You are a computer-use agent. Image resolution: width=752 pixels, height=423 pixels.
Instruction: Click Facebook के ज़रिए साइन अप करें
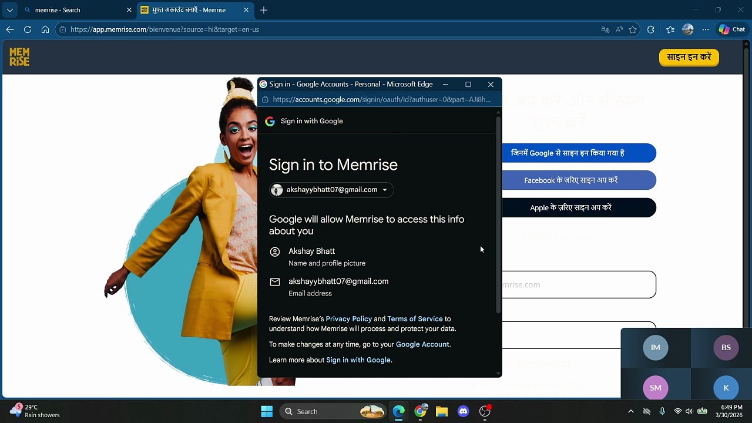(579, 180)
